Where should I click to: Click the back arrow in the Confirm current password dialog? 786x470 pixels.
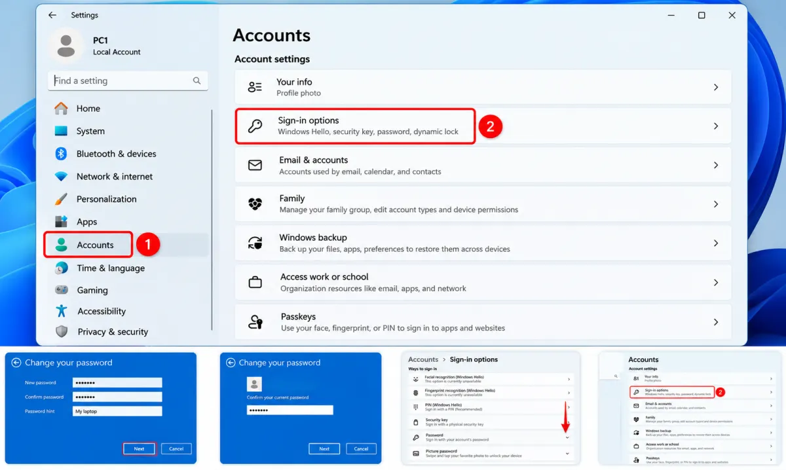point(229,363)
